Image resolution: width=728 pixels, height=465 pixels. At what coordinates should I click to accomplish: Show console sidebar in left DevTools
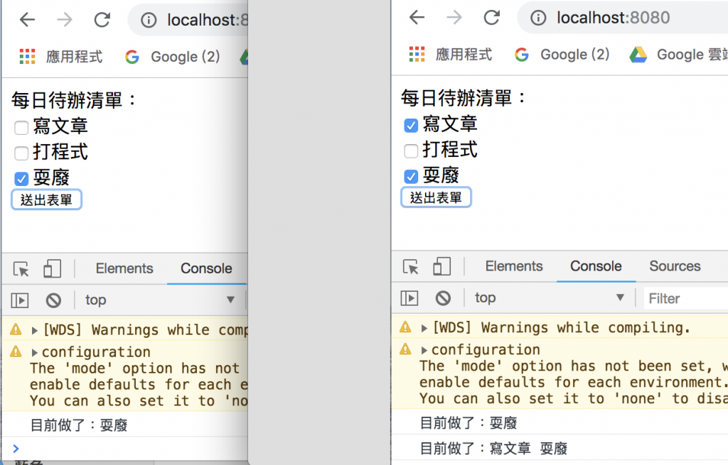[x=19, y=300]
